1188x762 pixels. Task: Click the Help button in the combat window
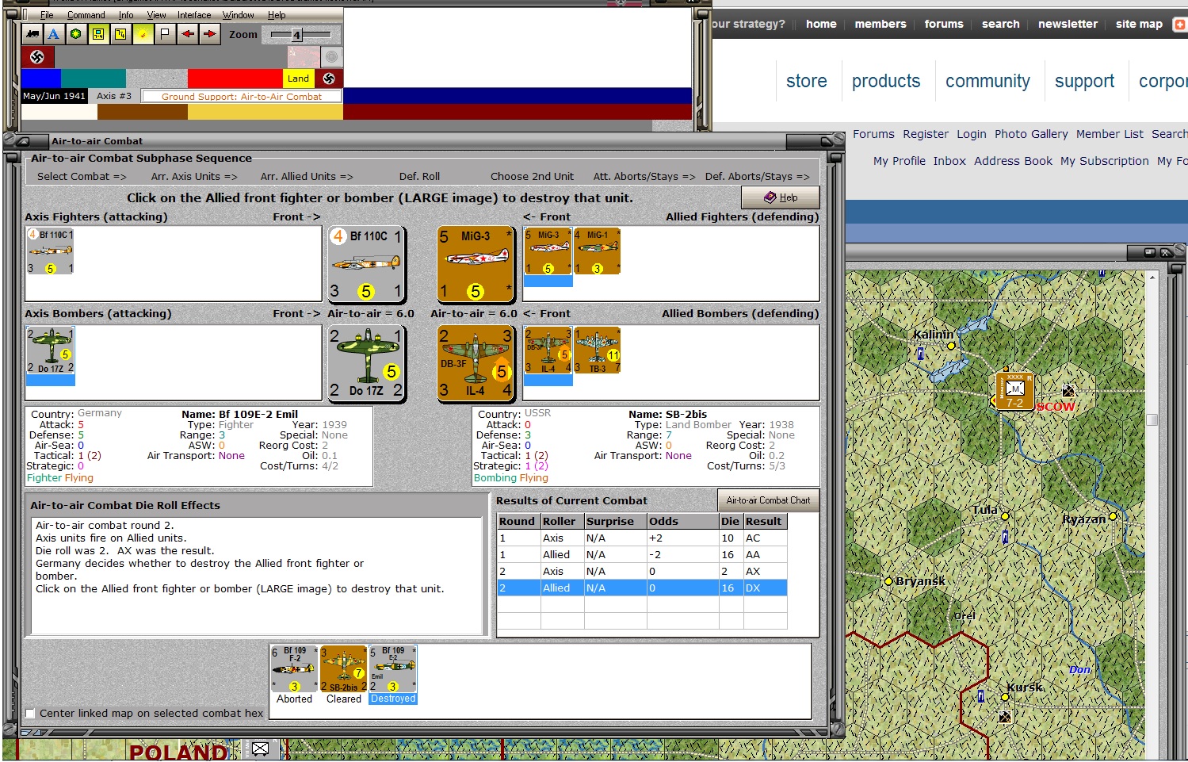[780, 197]
